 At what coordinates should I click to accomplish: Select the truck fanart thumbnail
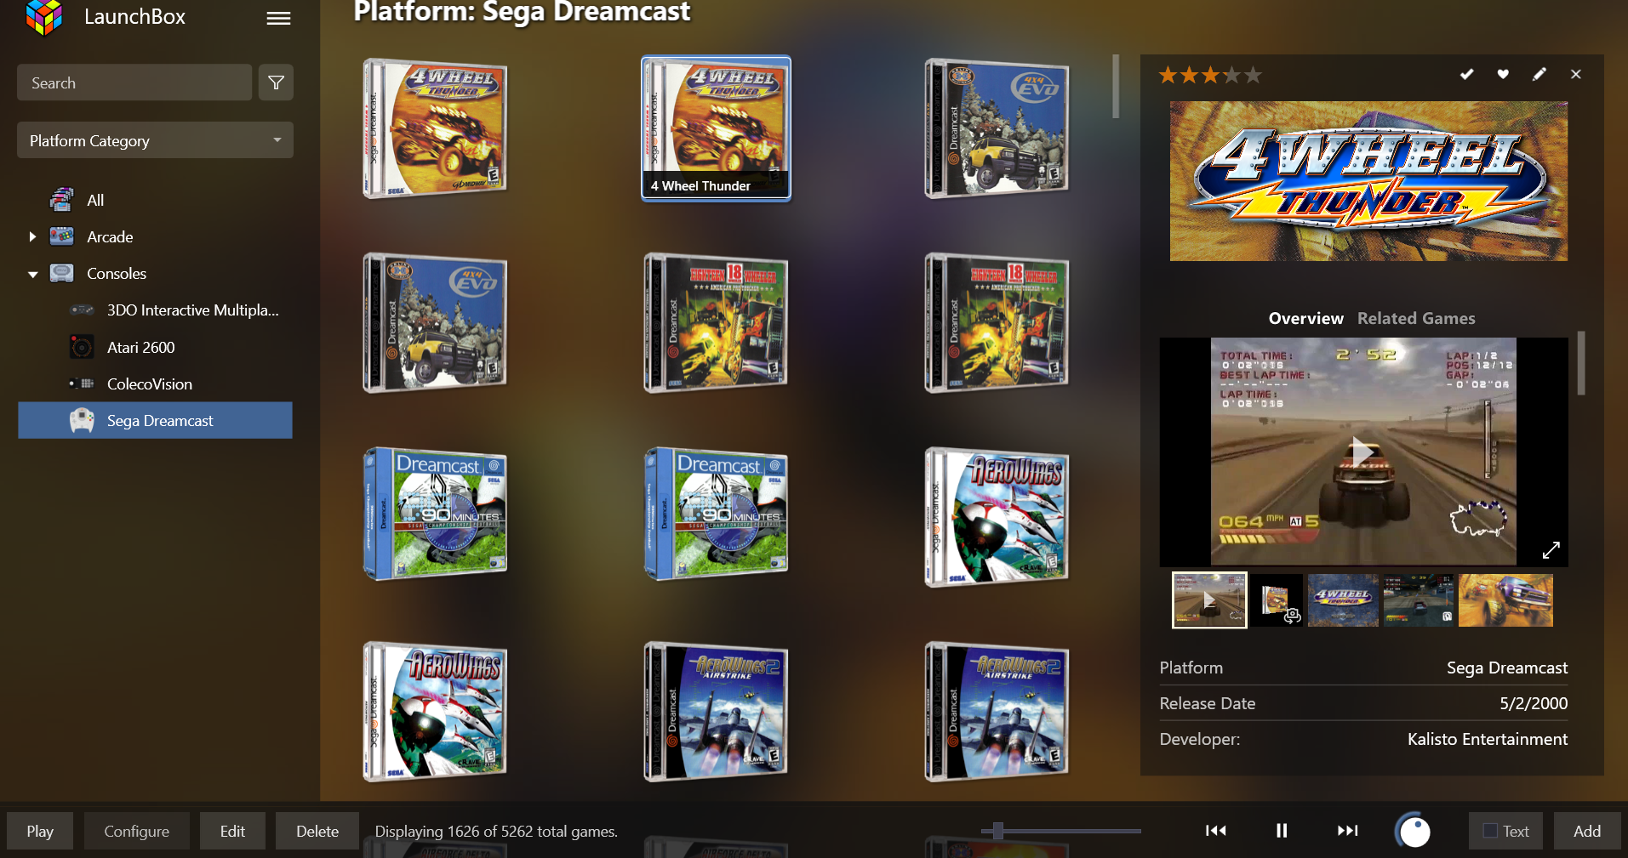pyautogui.click(x=1505, y=600)
